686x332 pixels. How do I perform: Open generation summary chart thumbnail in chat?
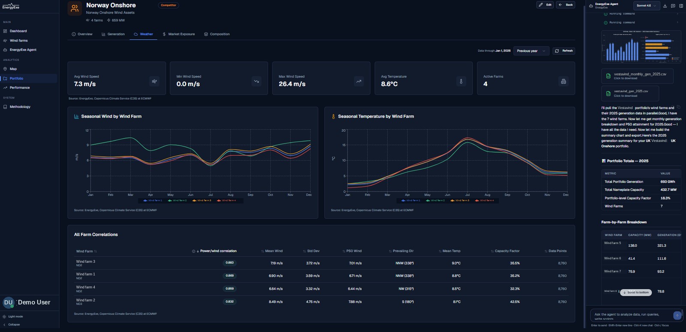pyautogui.click(x=641, y=47)
